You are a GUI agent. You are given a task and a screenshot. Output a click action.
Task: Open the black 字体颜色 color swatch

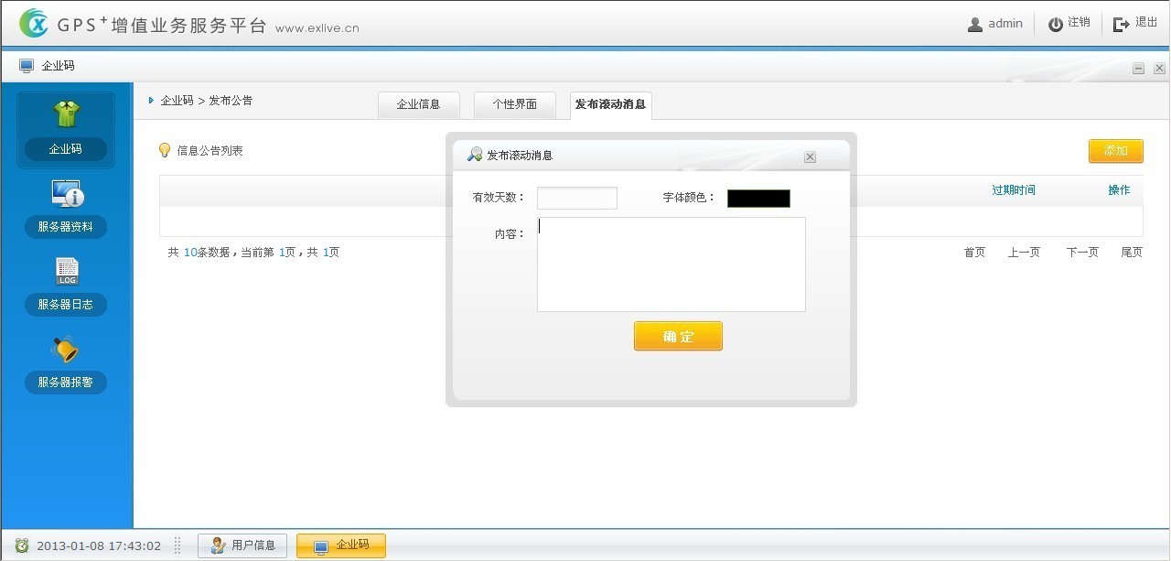click(758, 199)
